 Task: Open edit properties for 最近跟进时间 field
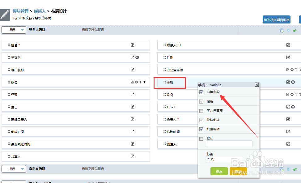click(x=133, y=144)
